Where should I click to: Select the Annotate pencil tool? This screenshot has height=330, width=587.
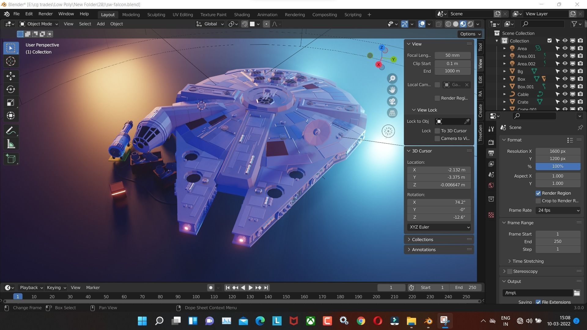11,131
